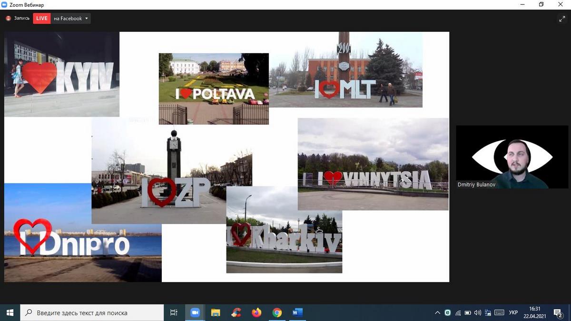
Task: Switch the УКР keyboard language indicator
Action: 513,312
